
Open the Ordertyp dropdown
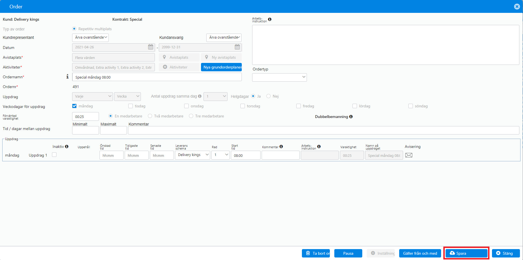click(280, 77)
